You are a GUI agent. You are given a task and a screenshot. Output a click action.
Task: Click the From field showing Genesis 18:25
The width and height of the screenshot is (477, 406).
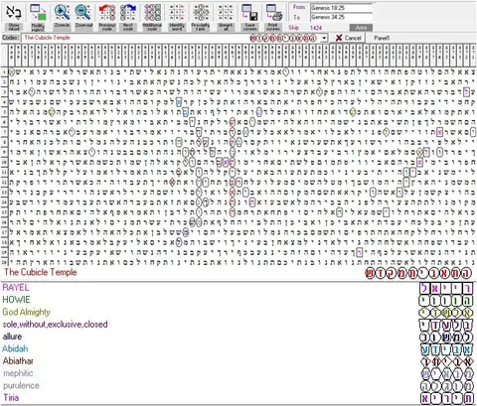pyautogui.click(x=341, y=7)
